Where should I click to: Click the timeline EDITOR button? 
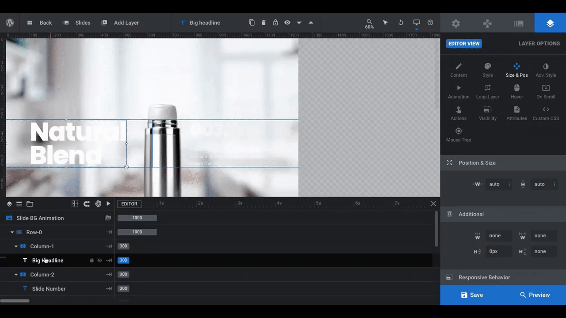point(129,204)
